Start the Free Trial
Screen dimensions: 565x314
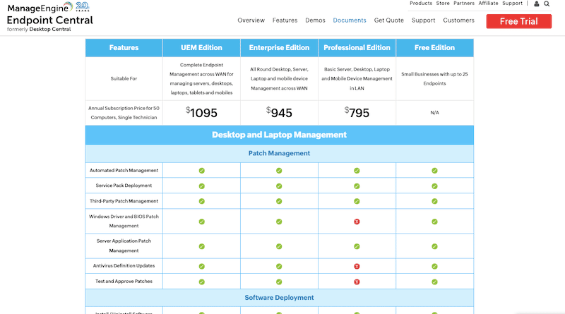pos(519,21)
